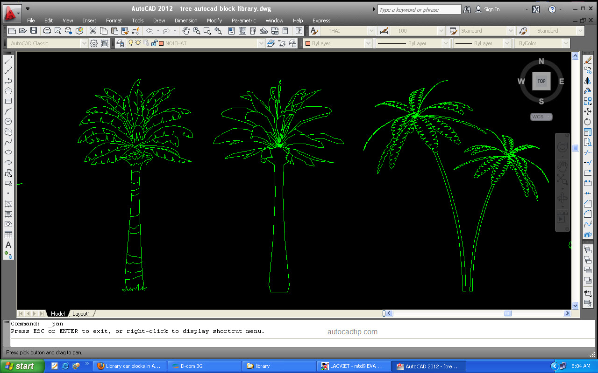Expand the AutoCAD Classic workspace dropdown

point(84,43)
